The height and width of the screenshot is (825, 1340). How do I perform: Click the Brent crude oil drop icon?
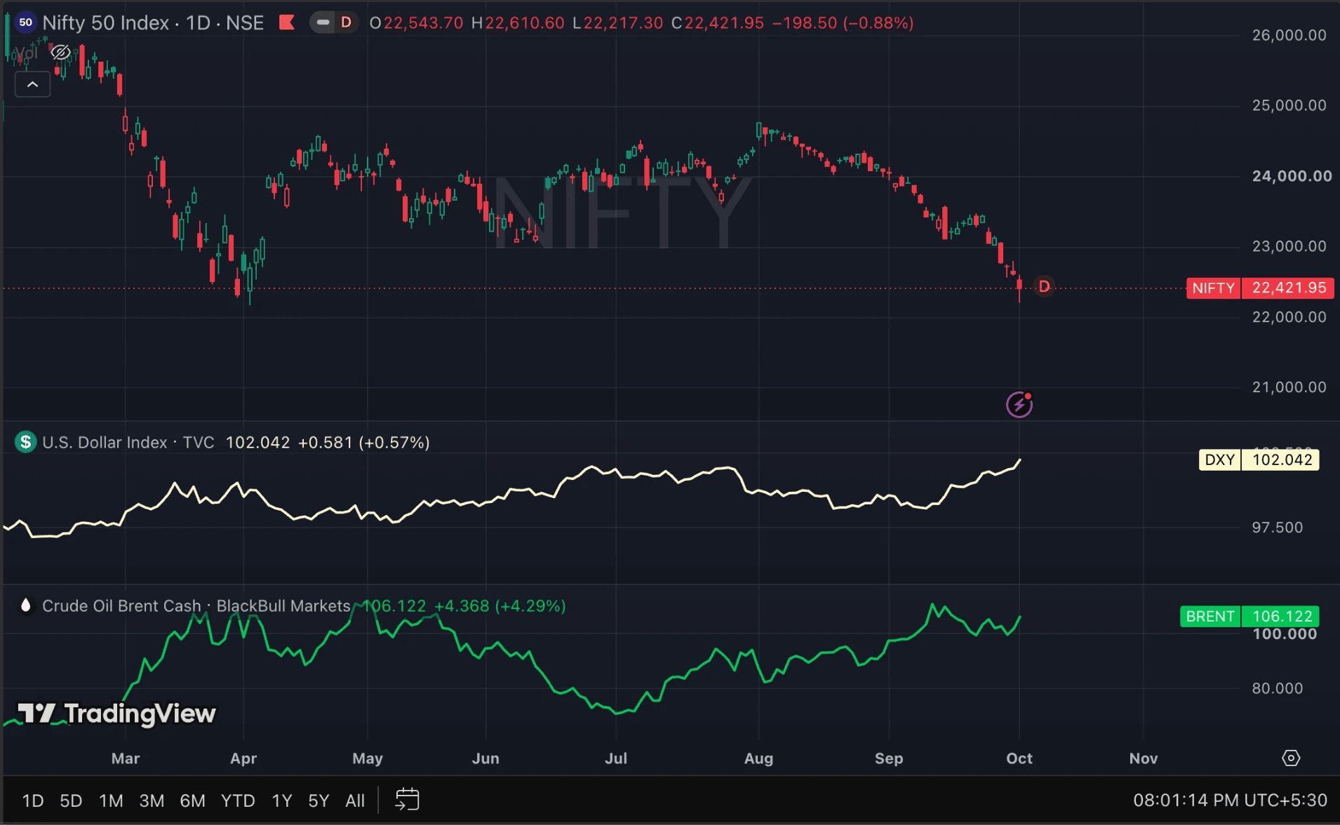pyautogui.click(x=26, y=605)
